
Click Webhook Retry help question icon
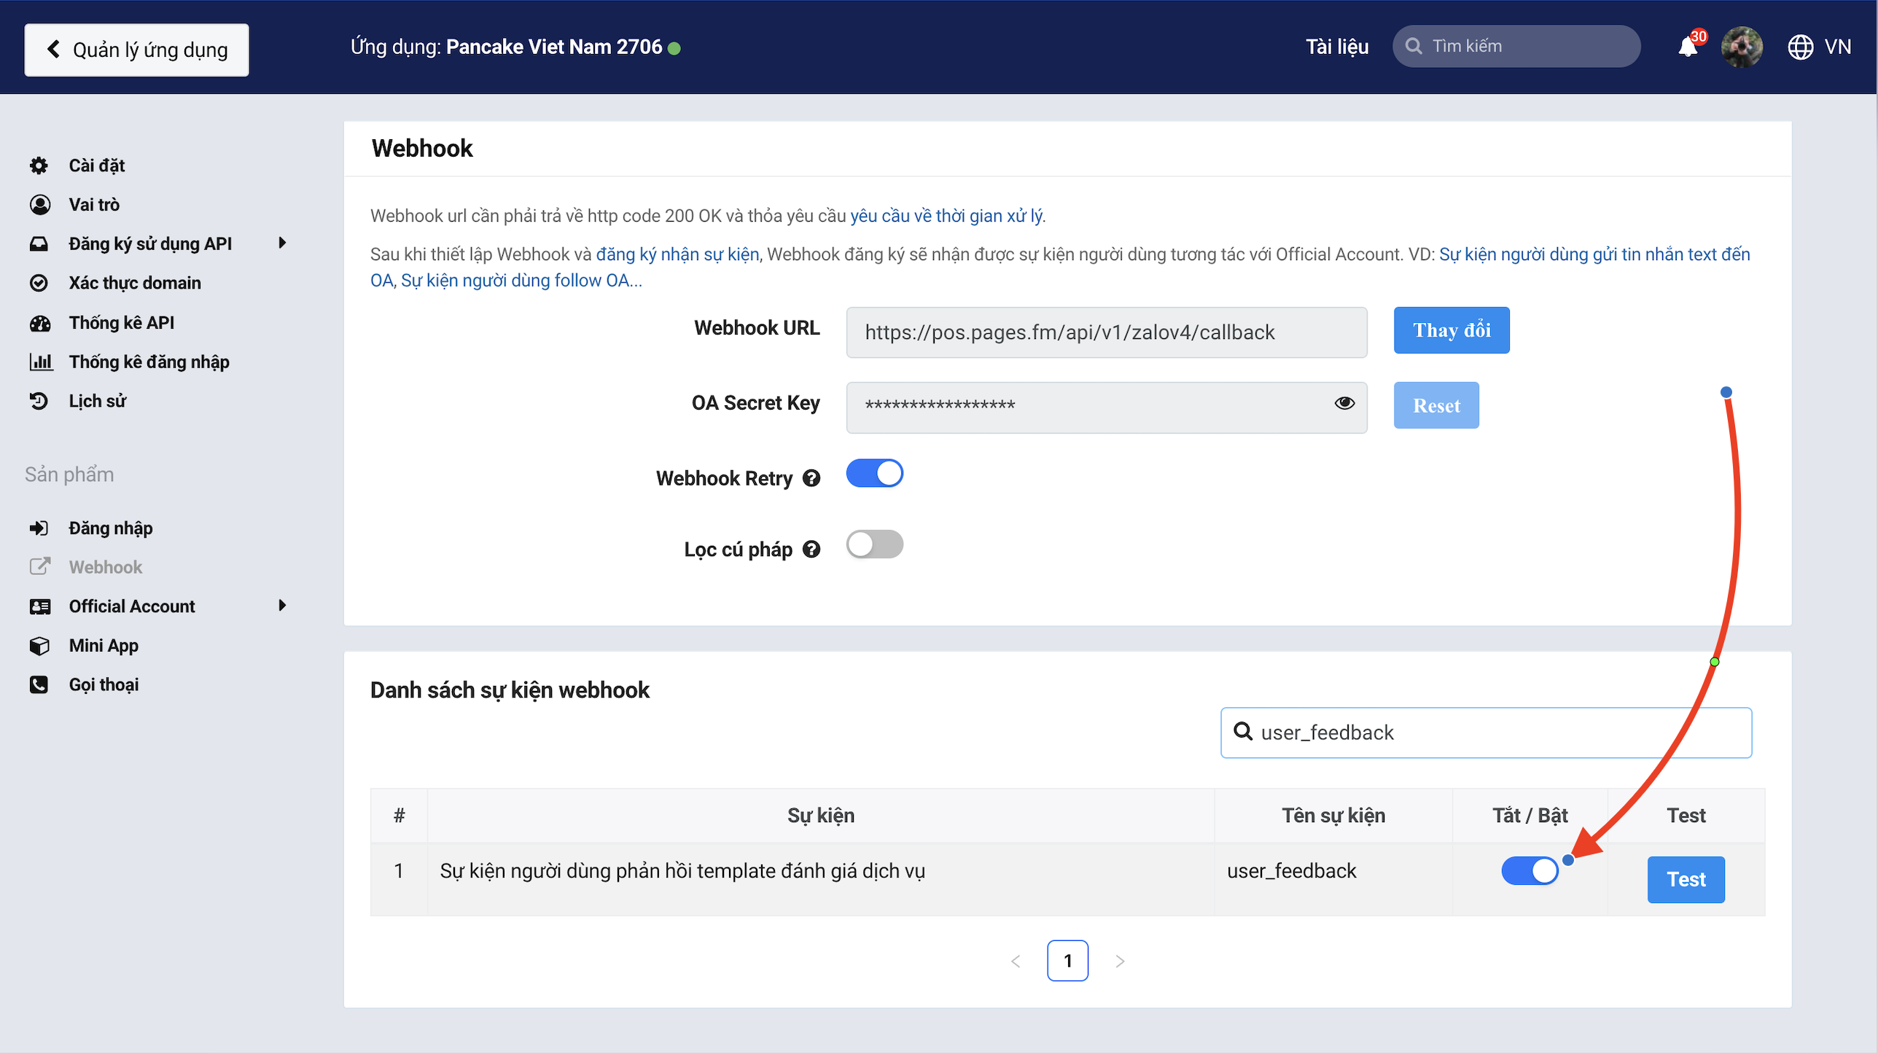pos(811,478)
